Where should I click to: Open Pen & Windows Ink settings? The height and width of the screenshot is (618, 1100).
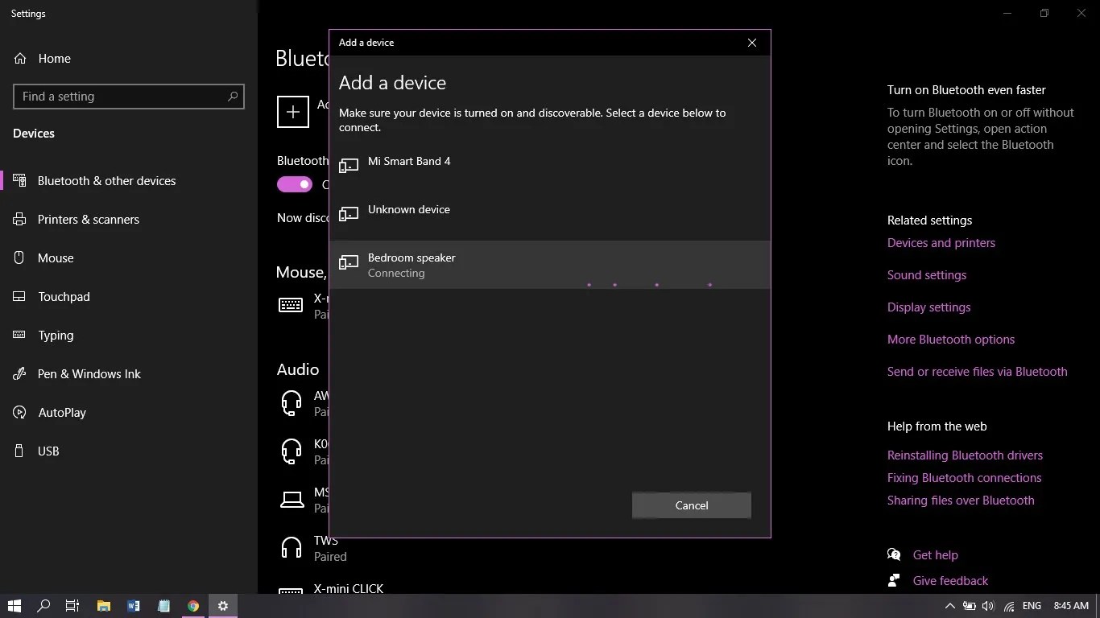click(88, 373)
